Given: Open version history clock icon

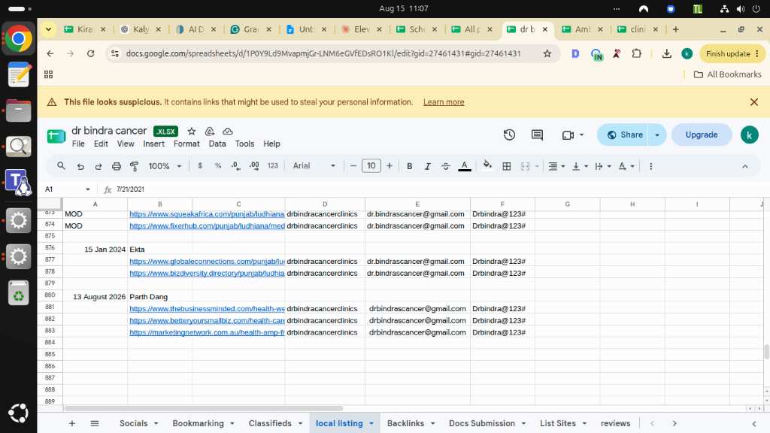Looking at the screenshot, I should pyautogui.click(x=509, y=135).
